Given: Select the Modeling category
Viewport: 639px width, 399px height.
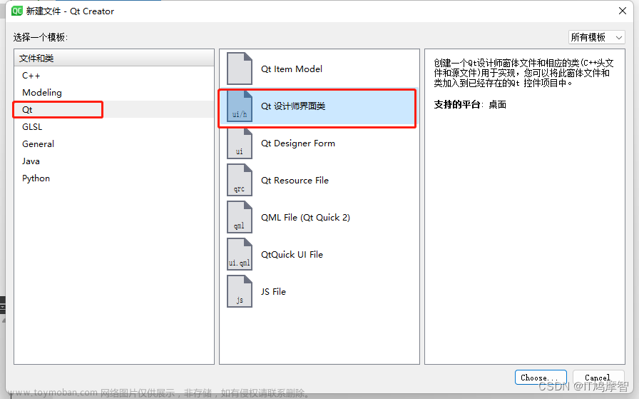Looking at the screenshot, I should (114, 93).
